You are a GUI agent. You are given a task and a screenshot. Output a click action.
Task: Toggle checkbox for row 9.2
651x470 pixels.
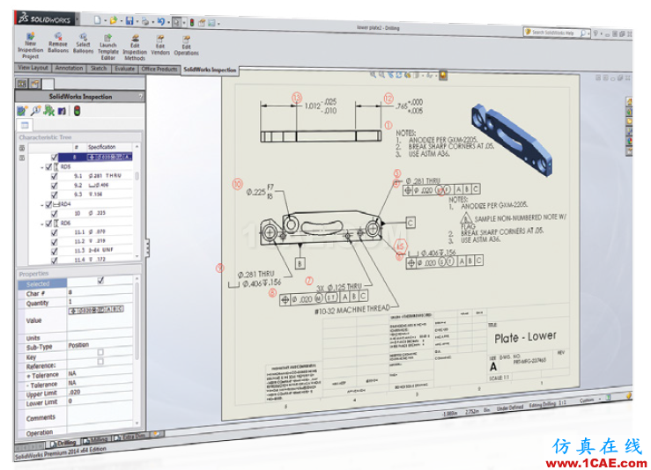[54, 186]
